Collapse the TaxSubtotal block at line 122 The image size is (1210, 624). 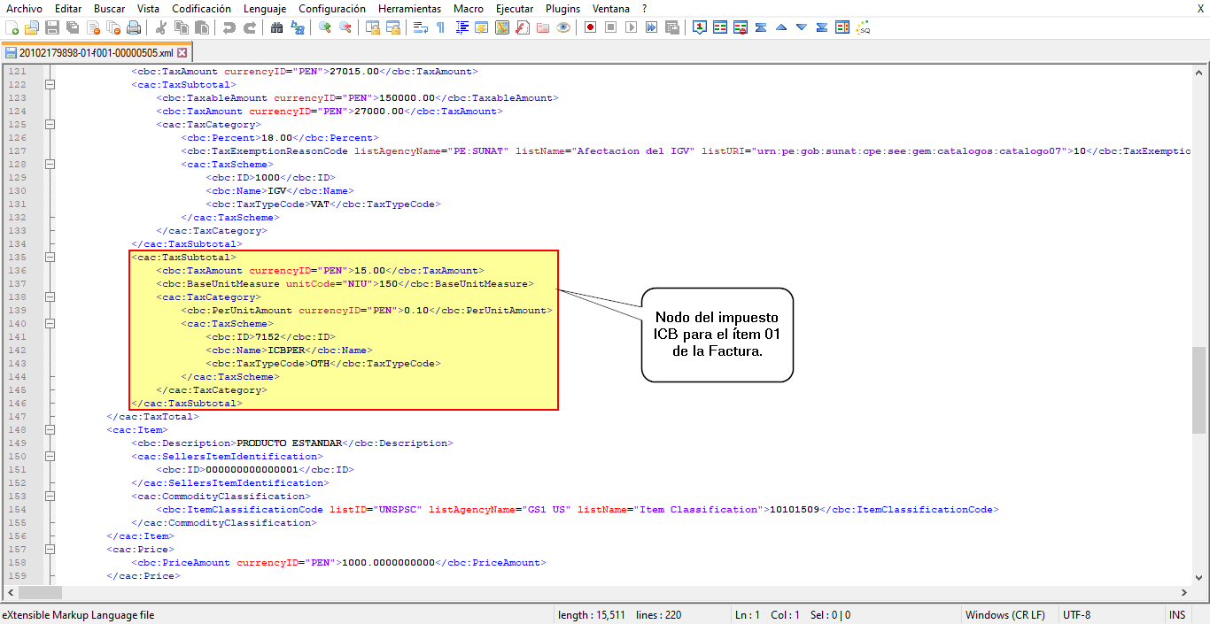(x=50, y=85)
